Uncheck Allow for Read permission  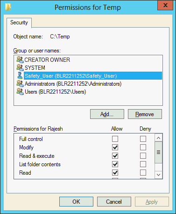point(115,173)
